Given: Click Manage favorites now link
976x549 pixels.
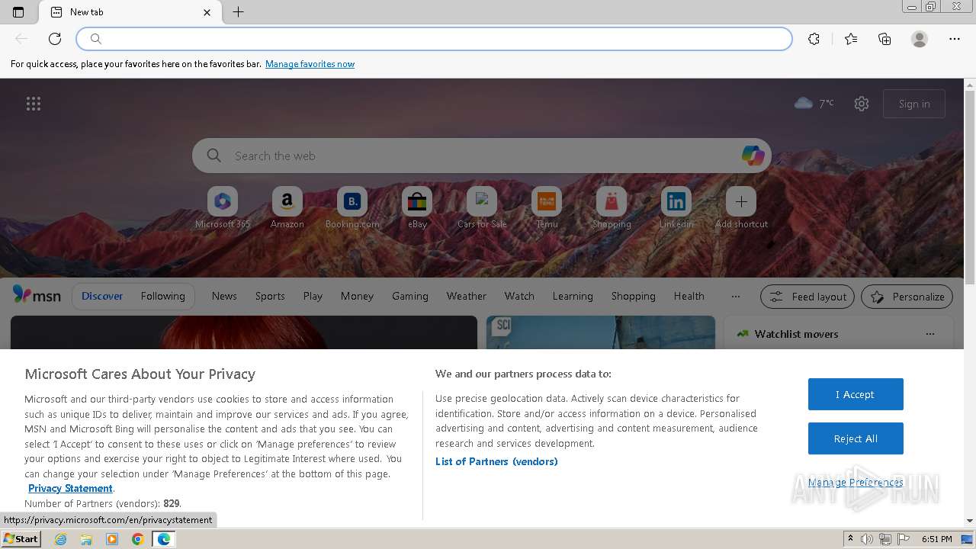Looking at the screenshot, I should [310, 64].
